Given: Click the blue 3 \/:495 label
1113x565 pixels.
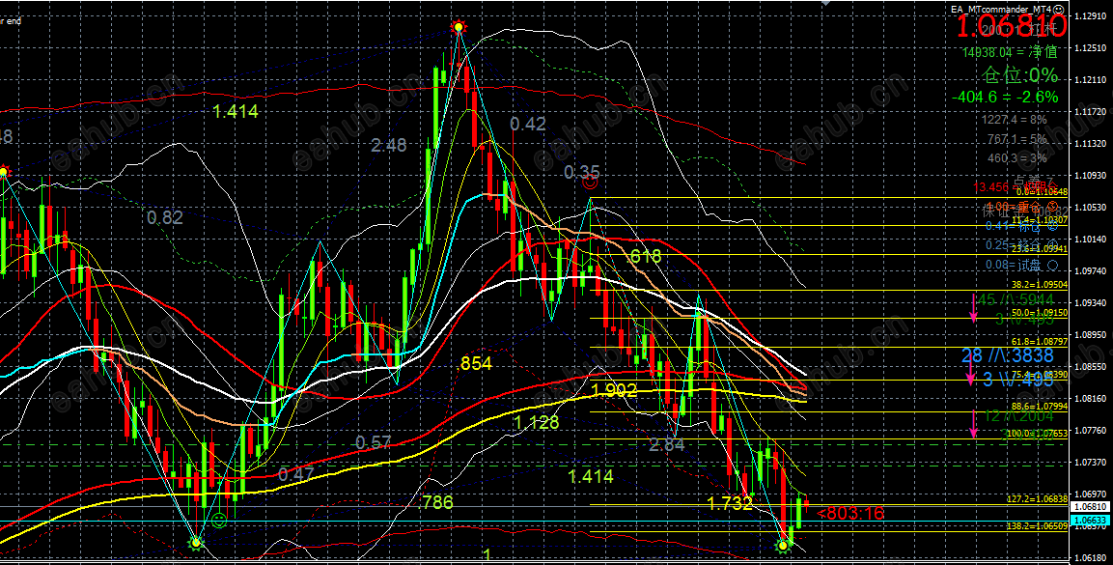Looking at the screenshot, I should pos(1017,379).
